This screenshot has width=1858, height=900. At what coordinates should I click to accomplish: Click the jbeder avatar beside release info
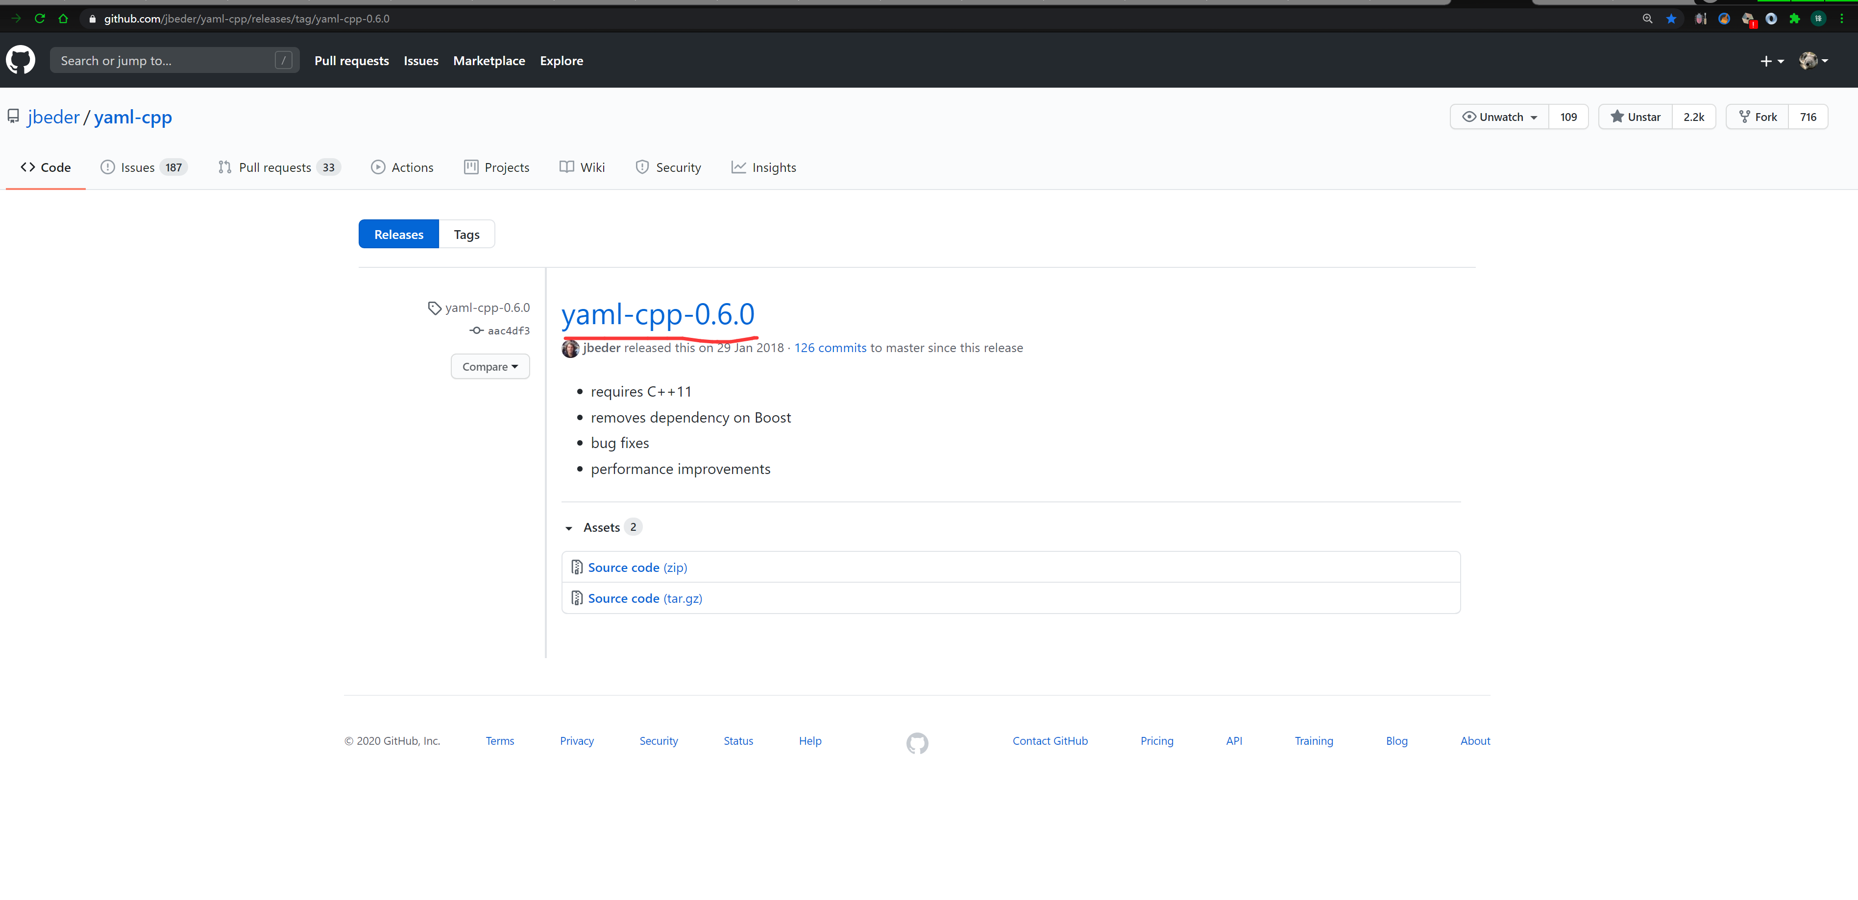pos(570,349)
